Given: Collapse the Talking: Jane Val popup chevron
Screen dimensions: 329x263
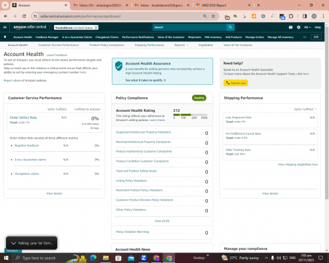Looking at the screenshot, I should coord(13,243).
